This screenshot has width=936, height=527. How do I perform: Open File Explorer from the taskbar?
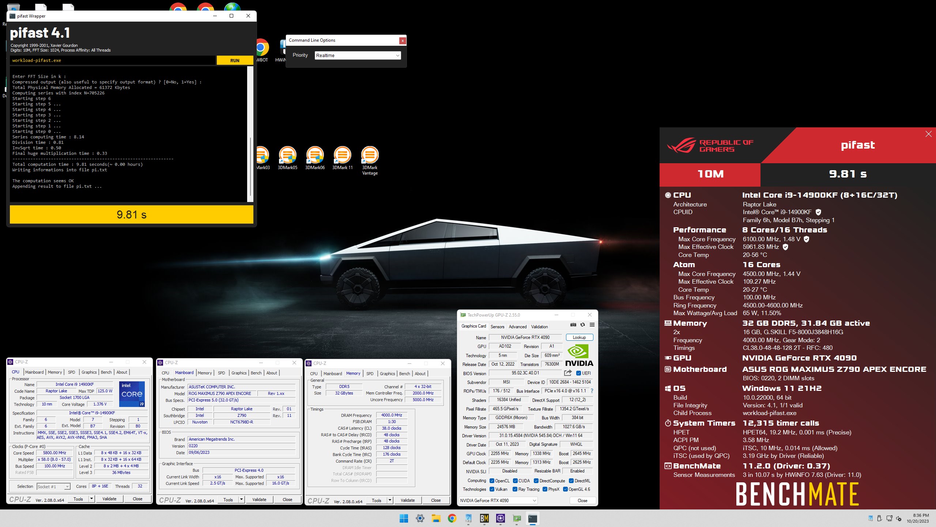436,518
